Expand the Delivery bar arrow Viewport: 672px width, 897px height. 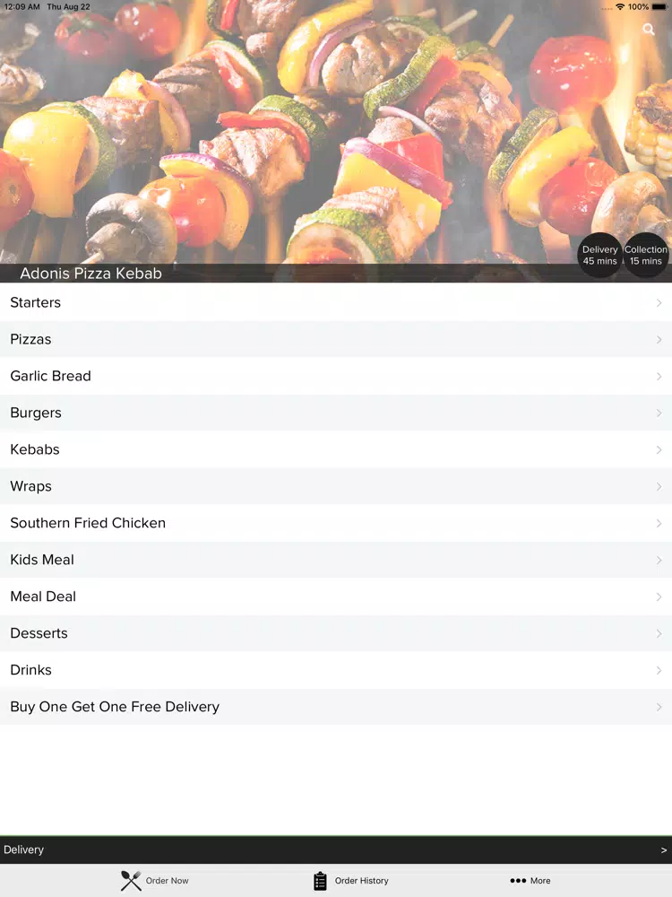[x=663, y=850]
